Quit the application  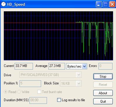click(103, 101)
